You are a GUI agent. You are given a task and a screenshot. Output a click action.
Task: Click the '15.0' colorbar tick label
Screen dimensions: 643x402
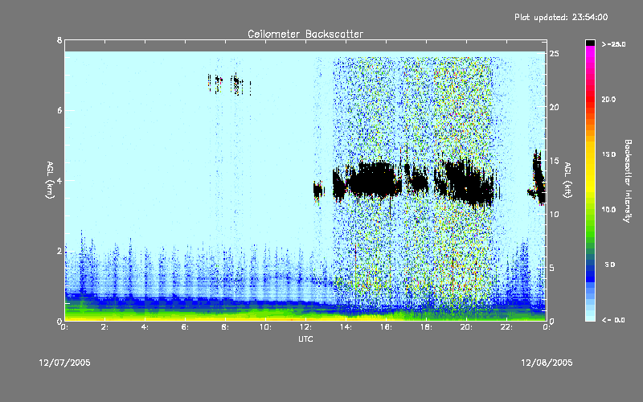[x=608, y=154]
